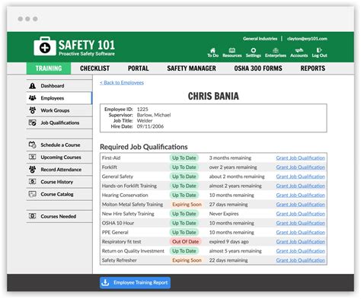
Task: Click Expiring Soon badge for Safety Refresher
Action: (187, 260)
